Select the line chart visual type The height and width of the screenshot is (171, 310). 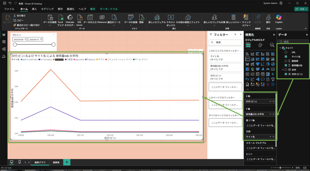pos(247,59)
